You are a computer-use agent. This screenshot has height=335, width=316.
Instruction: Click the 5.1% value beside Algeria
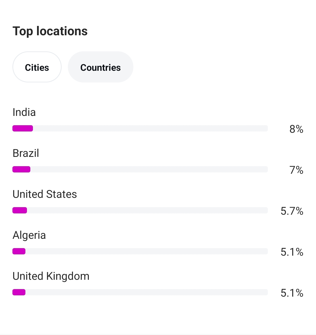click(x=292, y=252)
